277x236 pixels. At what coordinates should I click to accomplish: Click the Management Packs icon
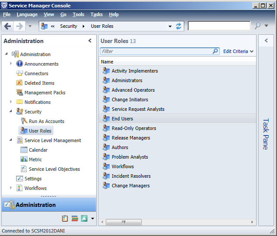(x=20, y=92)
